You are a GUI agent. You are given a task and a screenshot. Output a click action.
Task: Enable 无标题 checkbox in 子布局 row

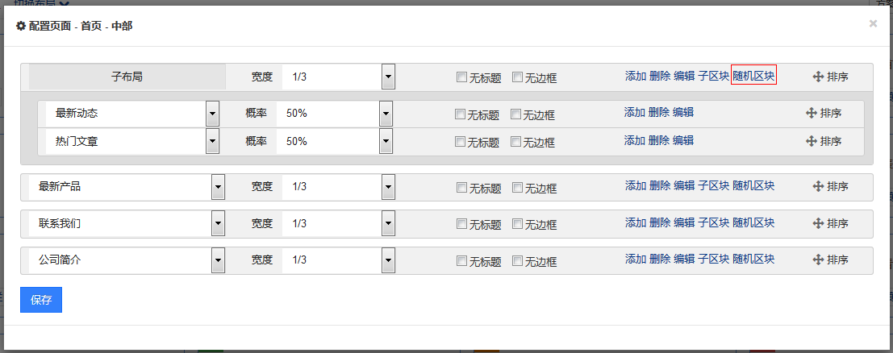click(462, 77)
